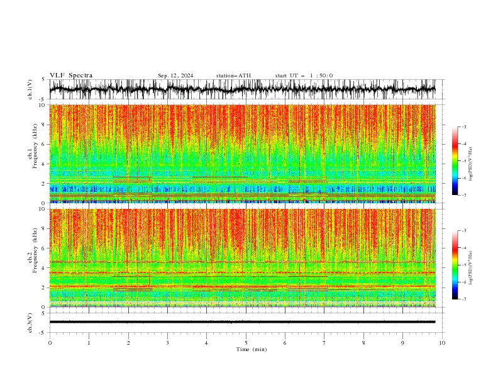Screen dimensions: 498x385
Task: Click the "-4" label on the lower color bar
Action: [x=464, y=248]
